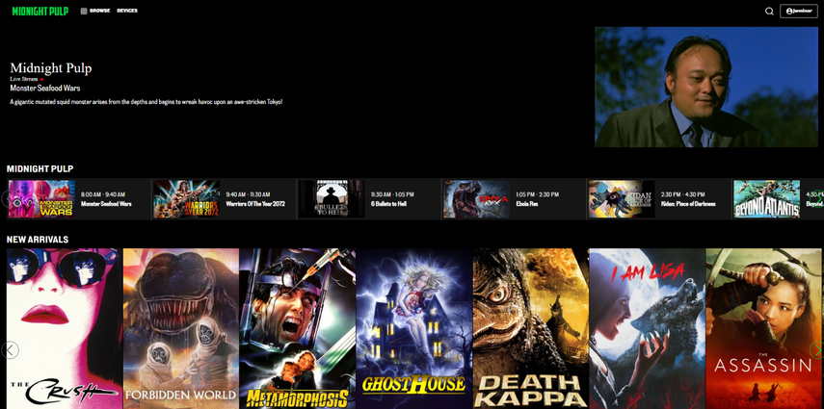824x409 pixels.
Task: Open Forbidden World movie poster
Action: coord(181,328)
